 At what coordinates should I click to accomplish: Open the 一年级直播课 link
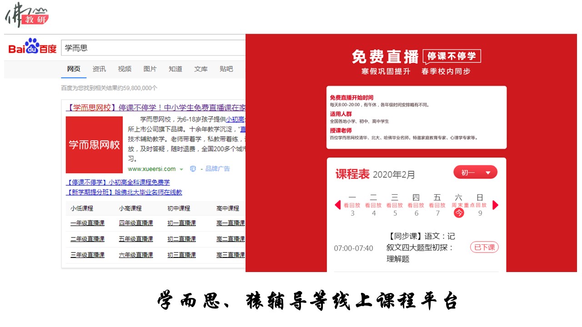87,223
